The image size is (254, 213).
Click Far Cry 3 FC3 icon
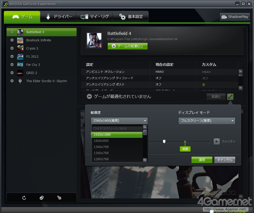(x=20, y=65)
